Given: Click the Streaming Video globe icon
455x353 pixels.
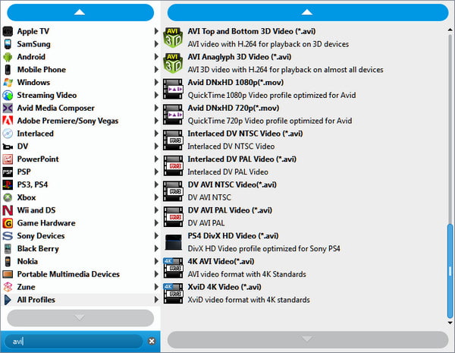Looking at the screenshot, I should [8, 96].
